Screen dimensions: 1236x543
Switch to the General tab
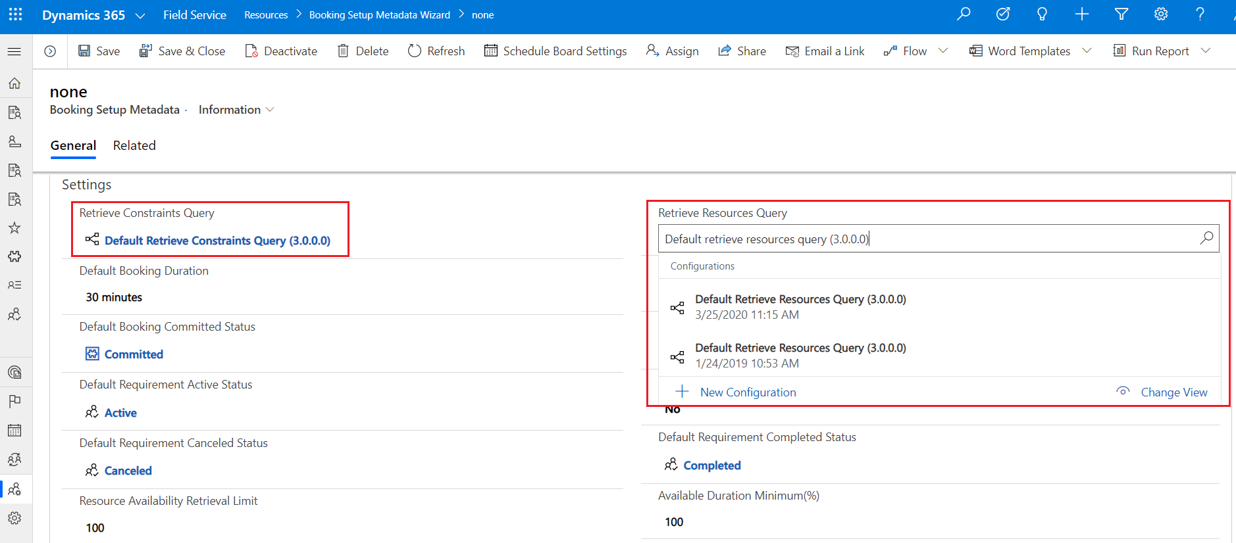coord(73,146)
